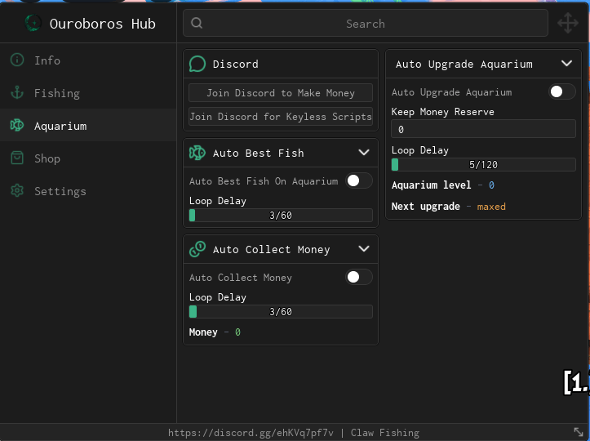Click the Money value 0 readout
The image size is (590, 441).
pyautogui.click(x=237, y=332)
